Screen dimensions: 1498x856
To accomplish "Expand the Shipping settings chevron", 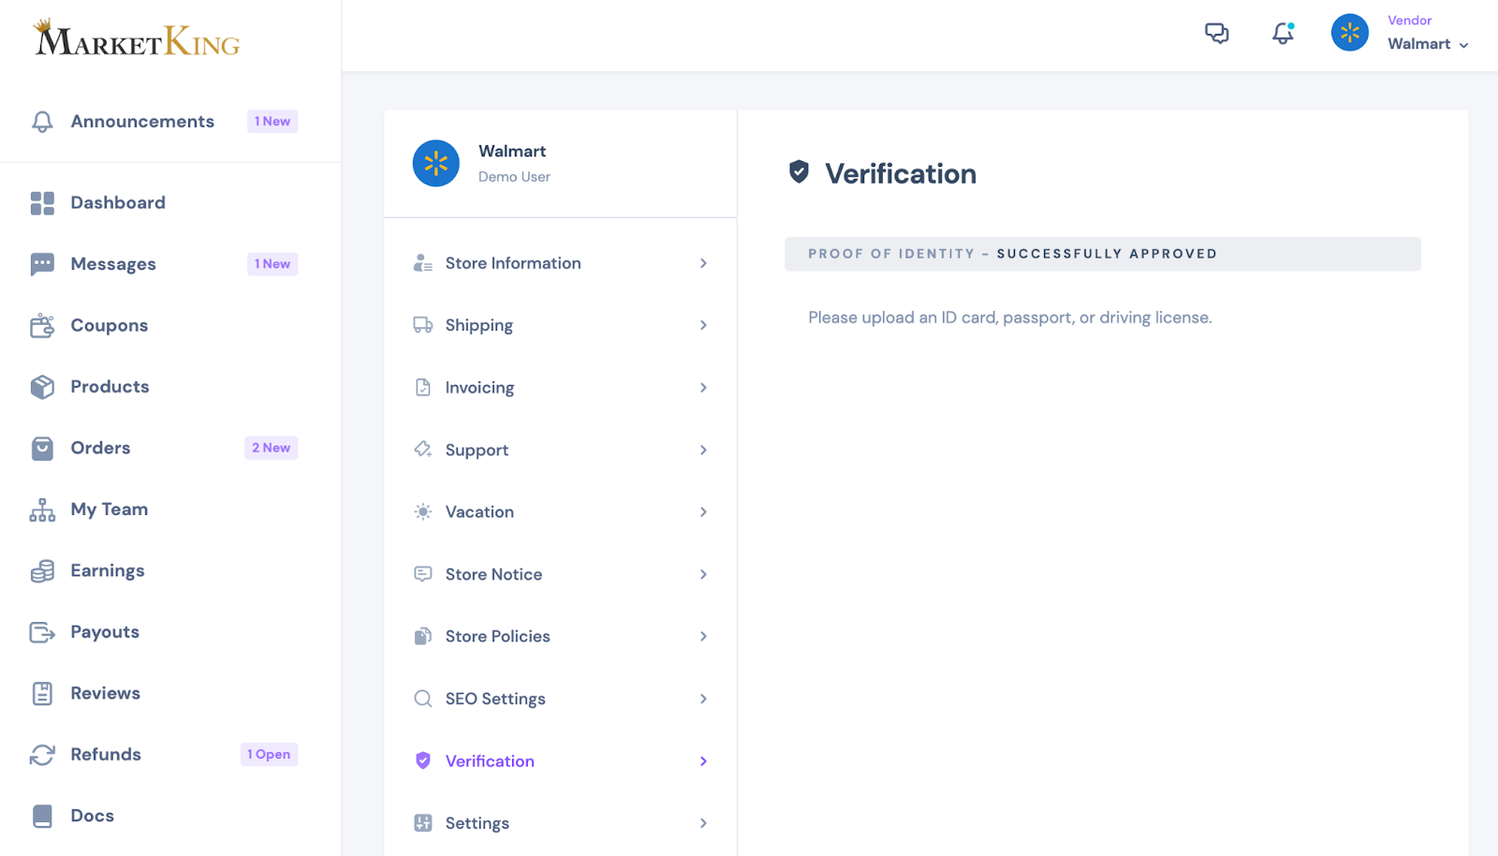I will (x=703, y=325).
